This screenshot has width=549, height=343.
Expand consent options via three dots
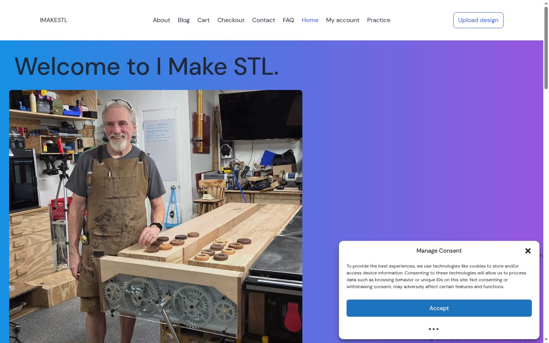pos(433,329)
